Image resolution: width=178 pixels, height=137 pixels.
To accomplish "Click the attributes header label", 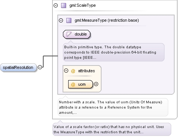I will (87, 71).
